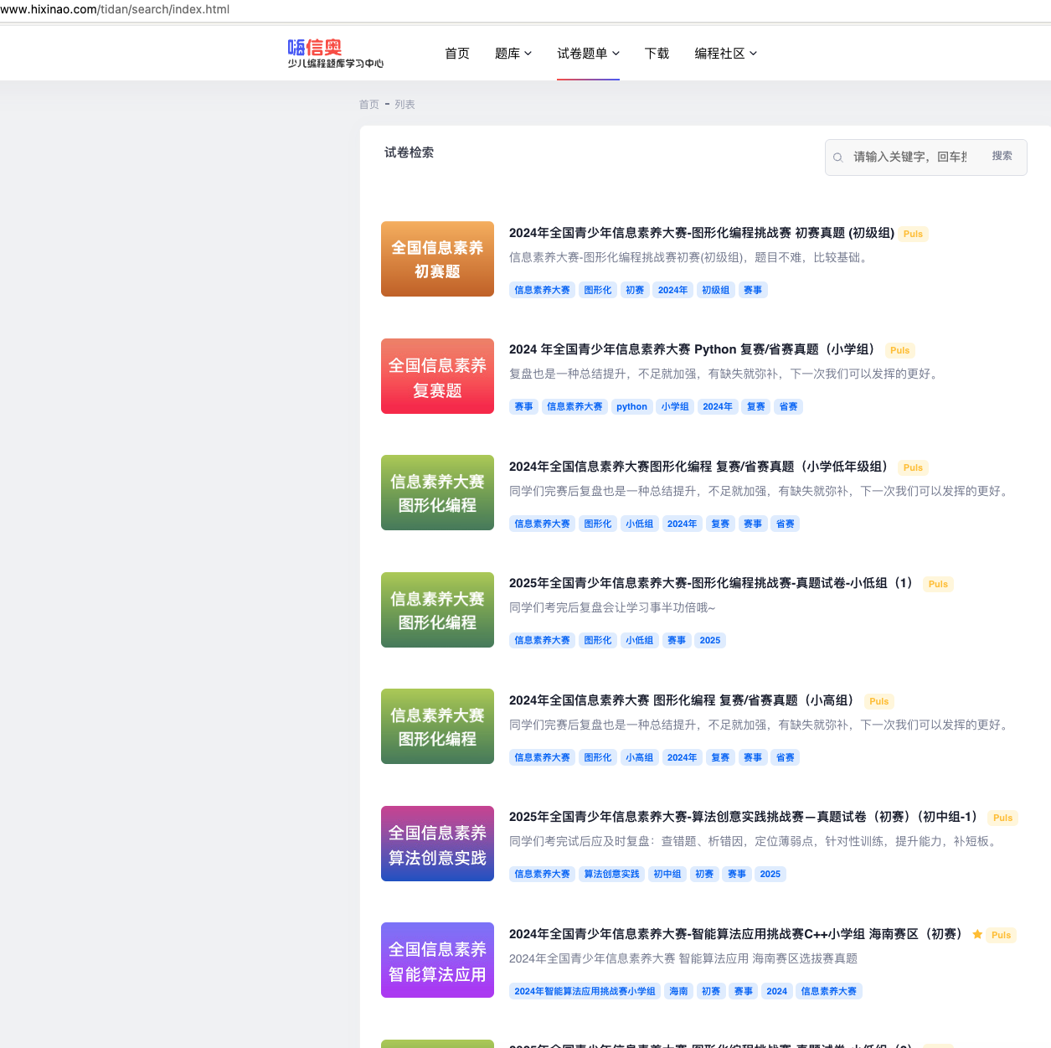Click the browser address bar URL
This screenshot has width=1051, height=1048.
coord(115,9)
